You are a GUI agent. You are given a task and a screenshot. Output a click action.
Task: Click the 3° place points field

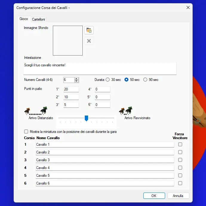[71, 105]
